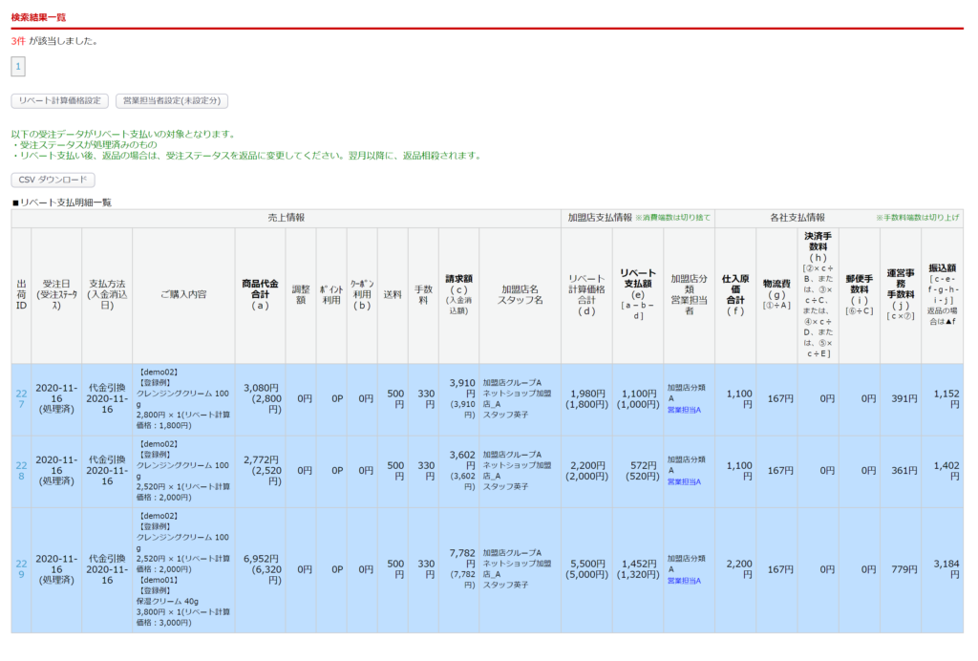Open shipment ID 229 link
The image size is (978, 661).
tap(21, 569)
